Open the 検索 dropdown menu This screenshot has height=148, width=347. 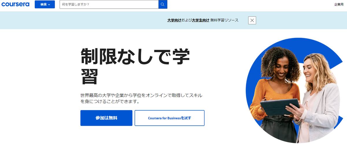(x=45, y=4)
